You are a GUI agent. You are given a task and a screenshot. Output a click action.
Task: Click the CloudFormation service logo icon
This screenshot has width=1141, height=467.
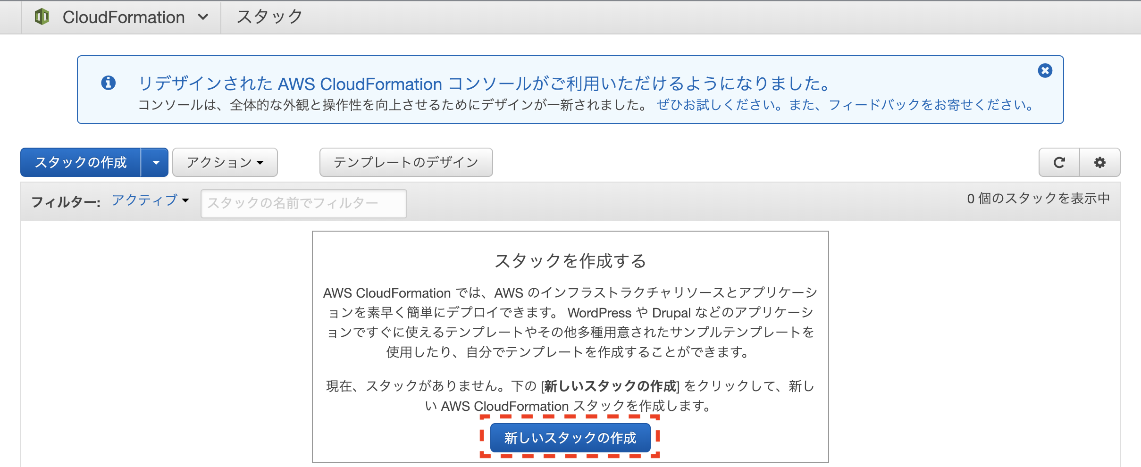click(42, 17)
